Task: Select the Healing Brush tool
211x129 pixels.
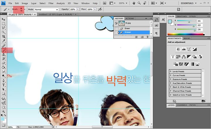Action: point(4,46)
